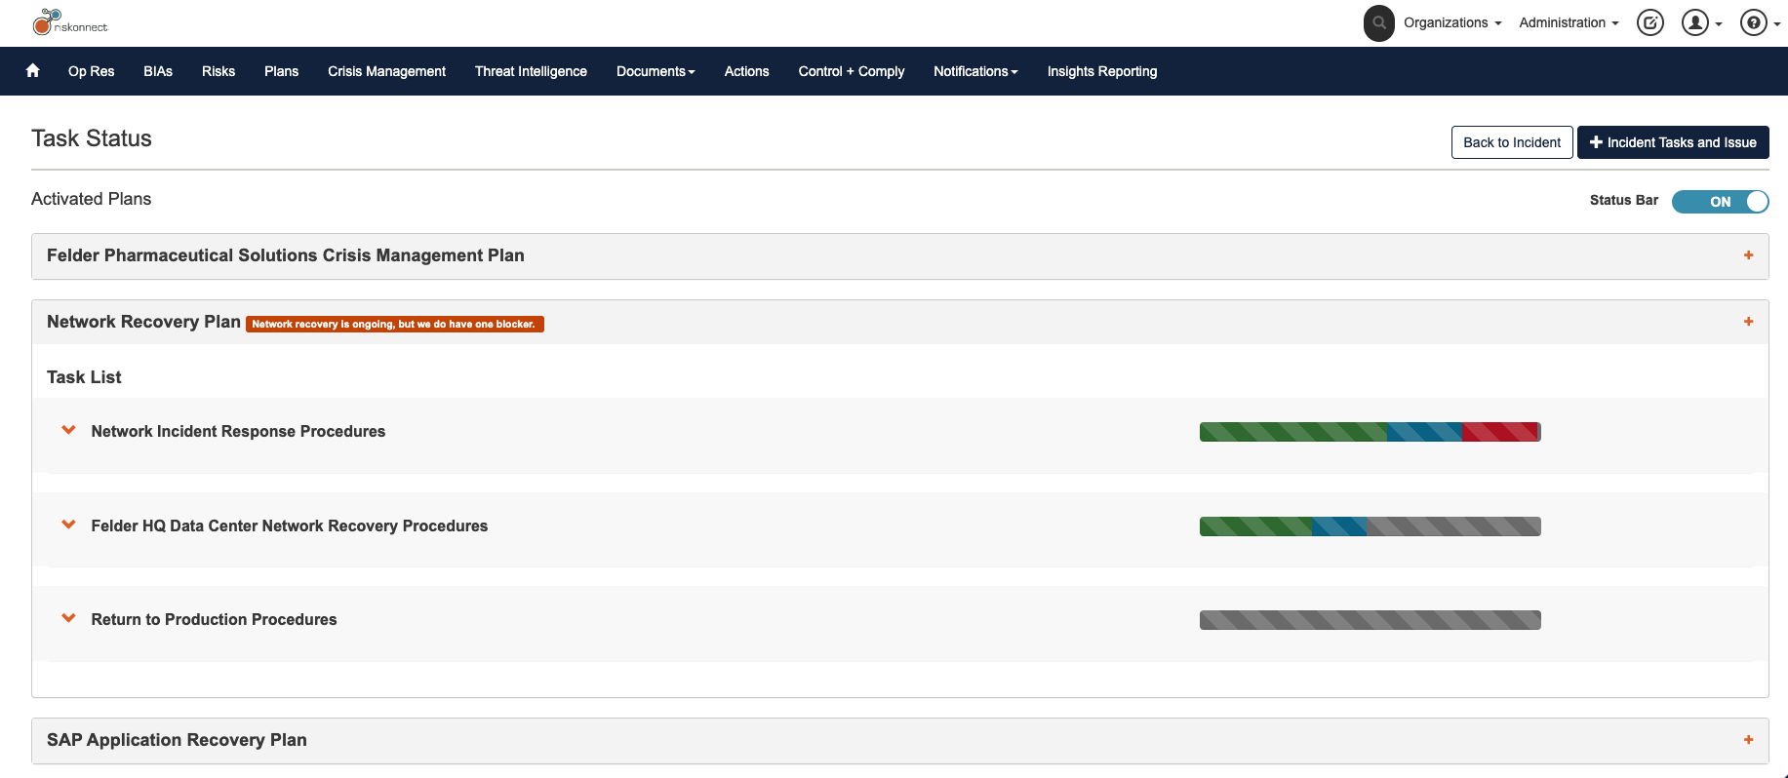The image size is (1788, 778).
Task: Open the Notifications dropdown menu
Action: (x=975, y=71)
